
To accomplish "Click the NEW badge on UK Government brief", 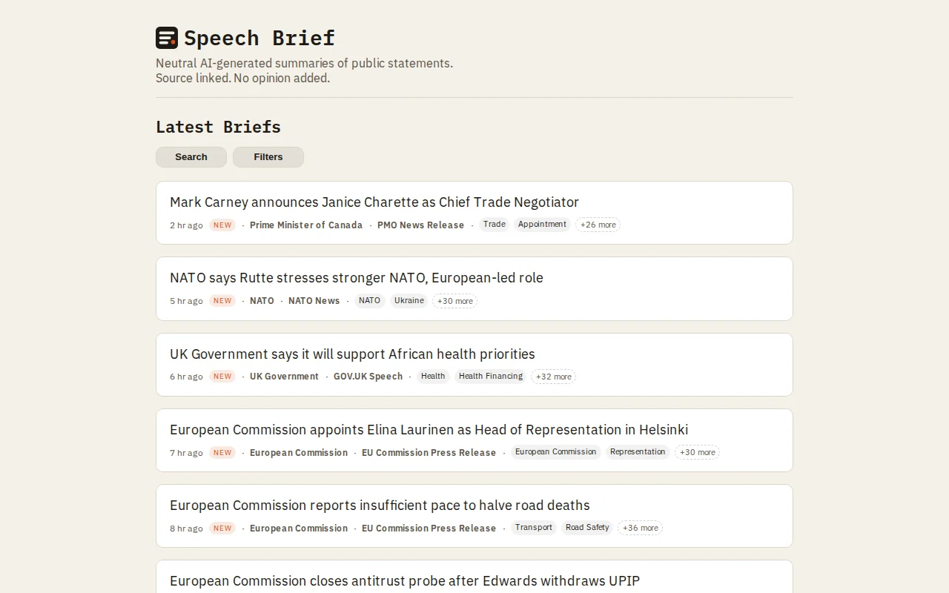I will click(222, 376).
